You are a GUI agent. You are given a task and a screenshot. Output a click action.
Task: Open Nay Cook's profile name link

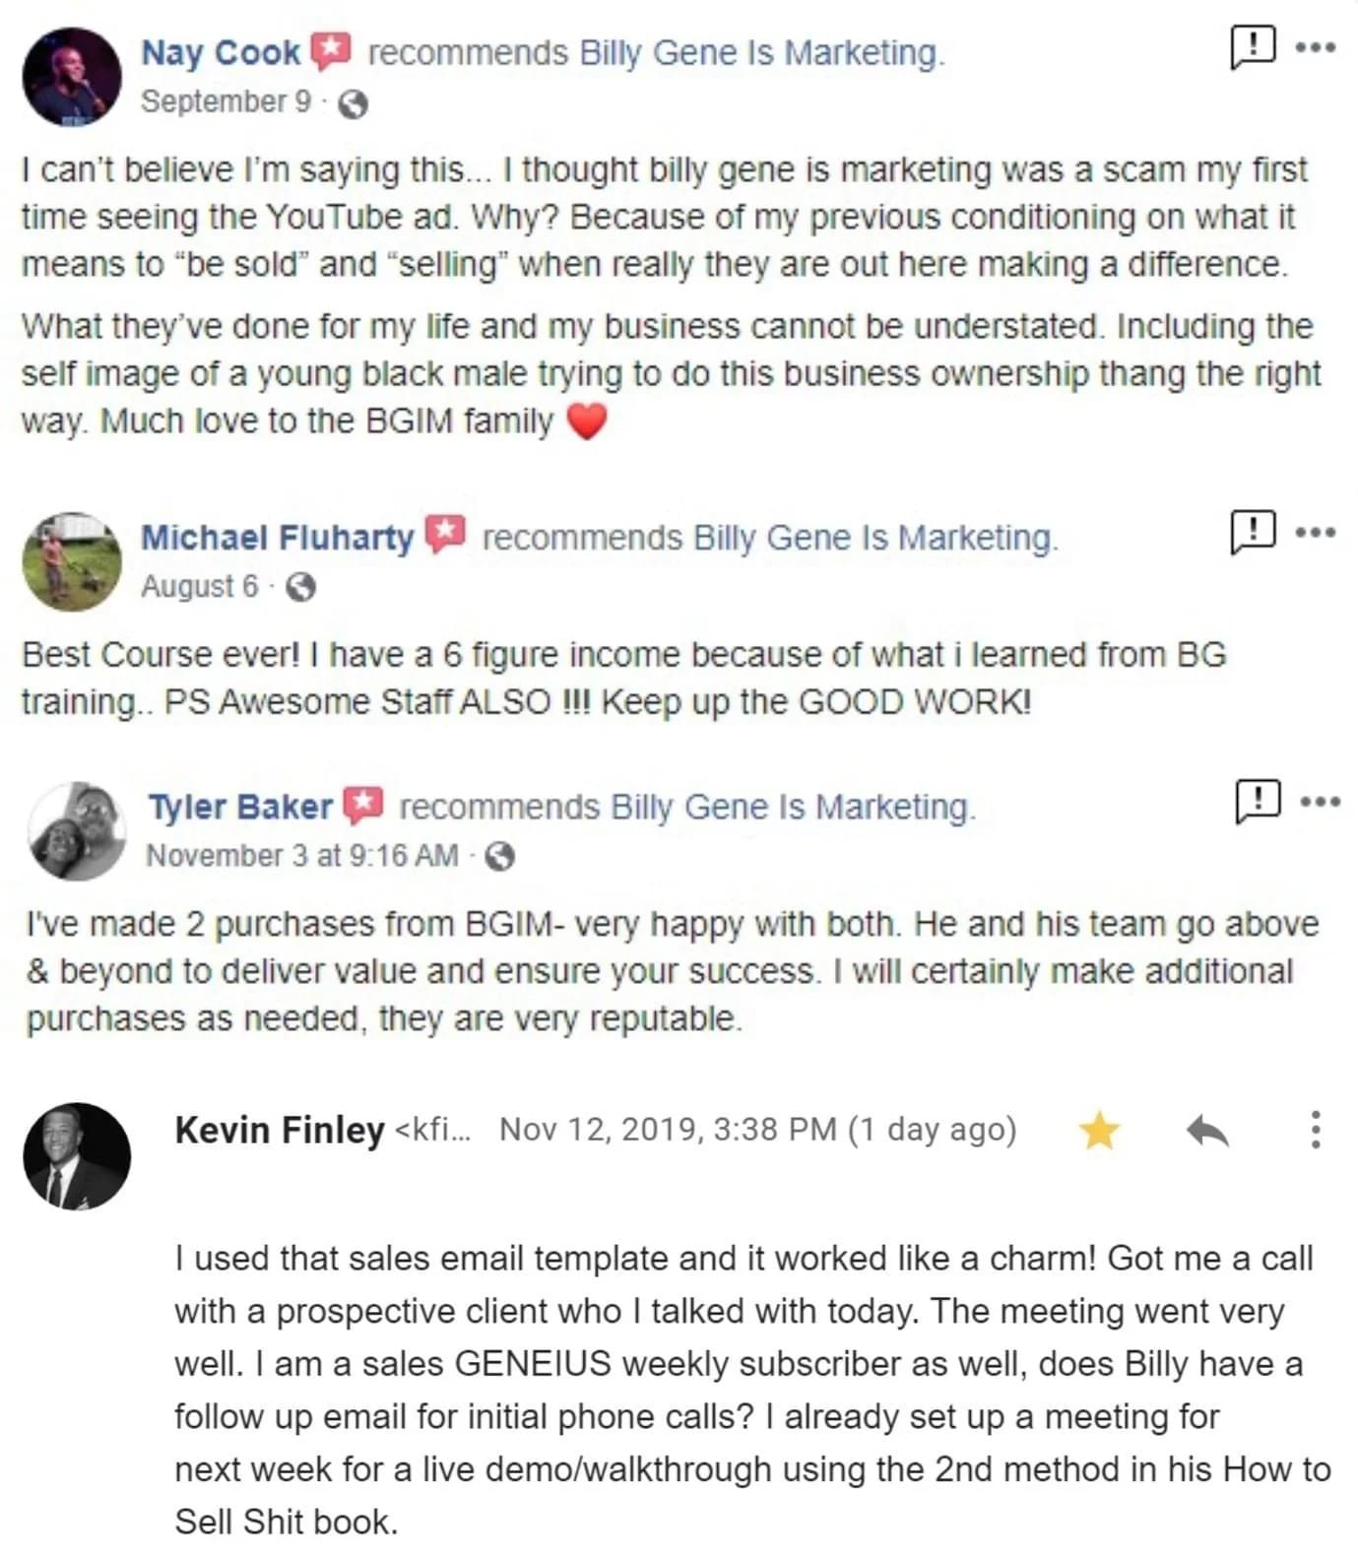(x=221, y=52)
